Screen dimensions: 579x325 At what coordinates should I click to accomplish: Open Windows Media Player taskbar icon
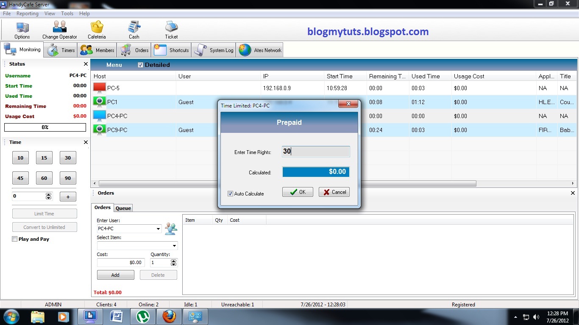[x=63, y=317]
